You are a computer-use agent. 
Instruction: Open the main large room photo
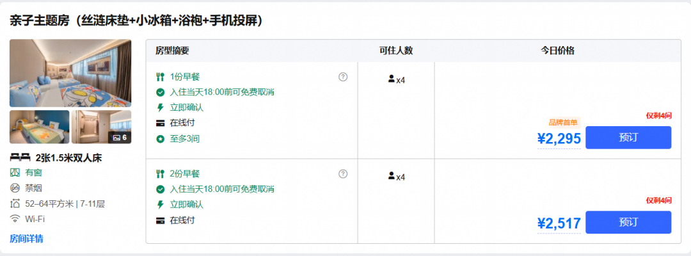(70, 73)
